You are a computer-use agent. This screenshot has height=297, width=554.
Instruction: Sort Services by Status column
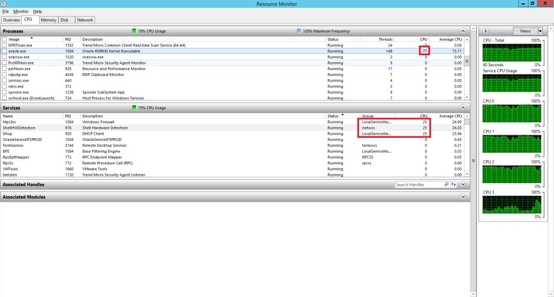[x=343, y=116]
